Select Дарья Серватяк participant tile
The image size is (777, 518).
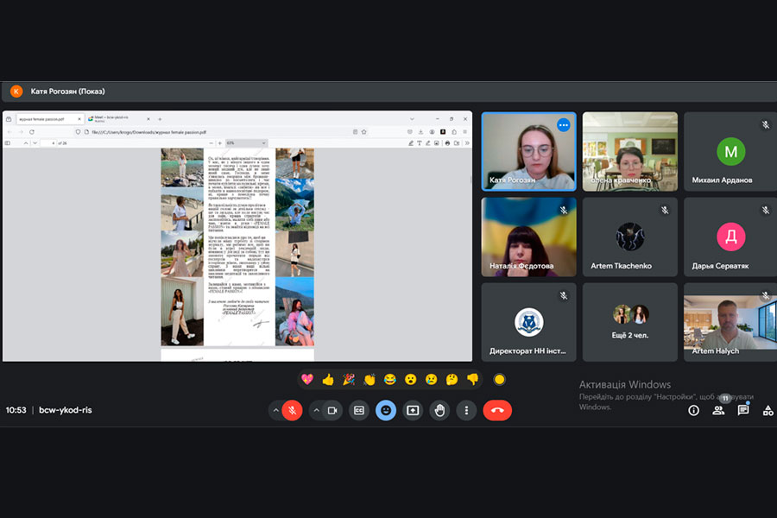click(x=730, y=237)
